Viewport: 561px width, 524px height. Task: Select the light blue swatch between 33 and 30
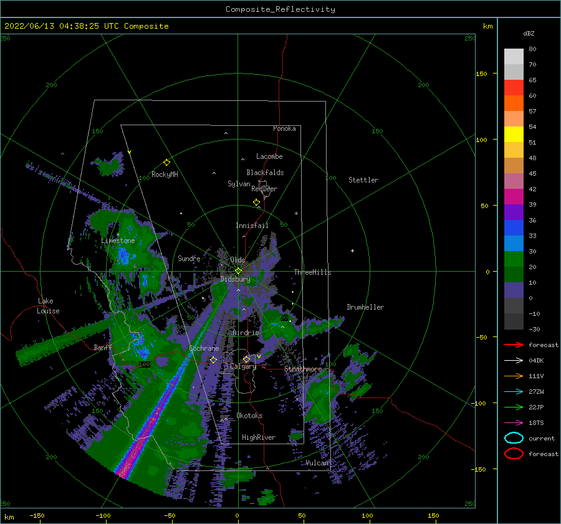(x=514, y=243)
